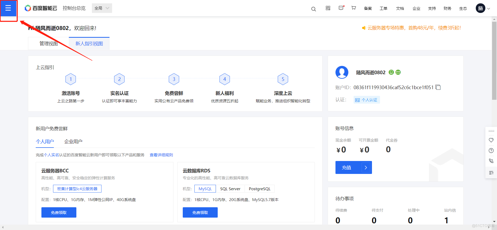497x230 pixels.
Task: Select the 个人用户 tab
Action: 45,141
